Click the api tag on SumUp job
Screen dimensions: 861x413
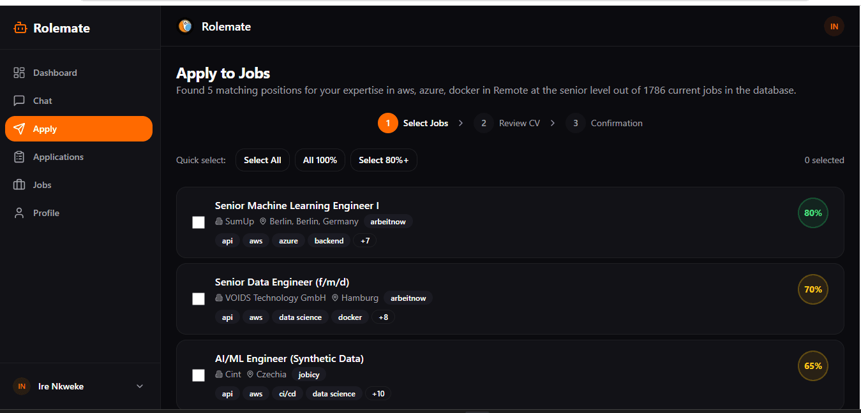pyautogui.click(x=227, y=241)
